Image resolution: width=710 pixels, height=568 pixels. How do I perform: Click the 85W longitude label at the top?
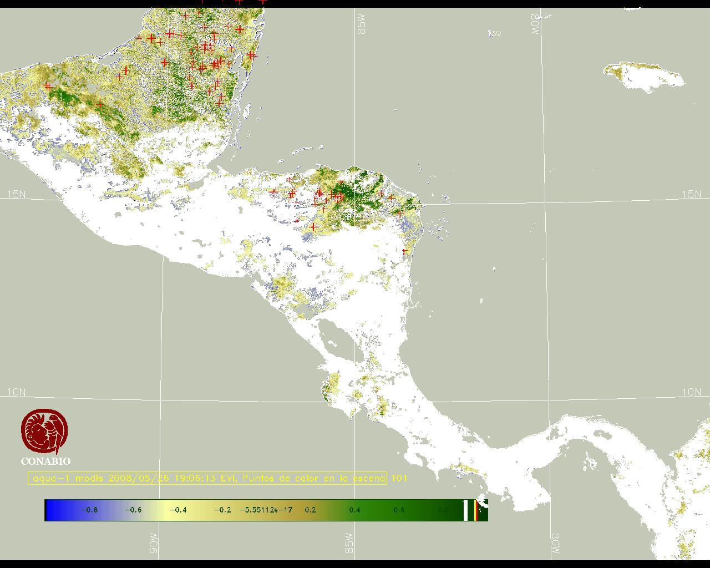click(x=362, y=24)
